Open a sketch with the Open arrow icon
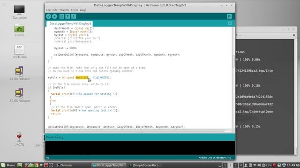This screenshot has width=300, height=168. (x=67, y=16)
